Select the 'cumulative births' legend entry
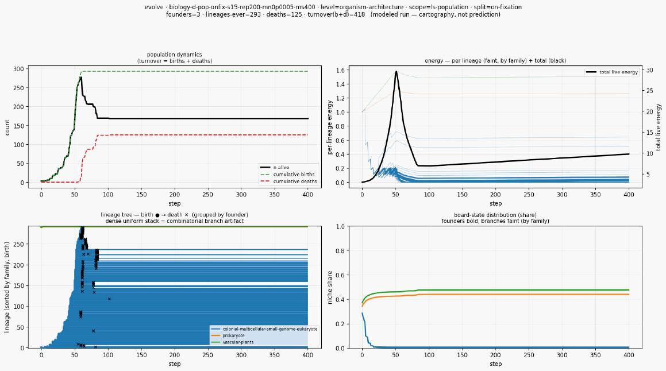This screenshot has width=666, height=371. click(x=294, y=174)
